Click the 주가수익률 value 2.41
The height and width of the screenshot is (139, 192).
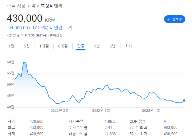[108, 127]
